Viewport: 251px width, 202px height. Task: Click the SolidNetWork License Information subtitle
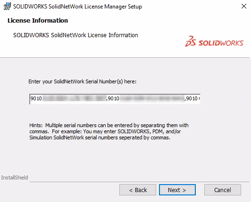pyautogui.click(x=75, y=35)
